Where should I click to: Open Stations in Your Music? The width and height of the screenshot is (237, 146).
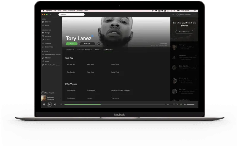(x=48, y=43)
